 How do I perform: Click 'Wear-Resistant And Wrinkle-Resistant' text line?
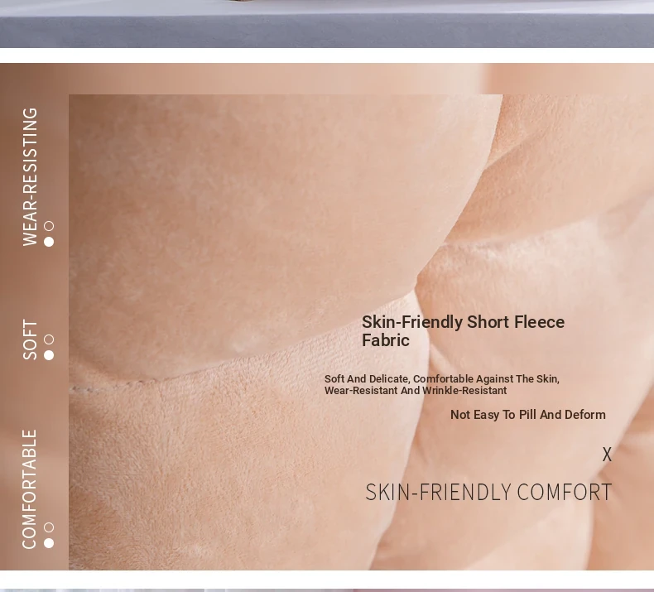tap(415, 391)
